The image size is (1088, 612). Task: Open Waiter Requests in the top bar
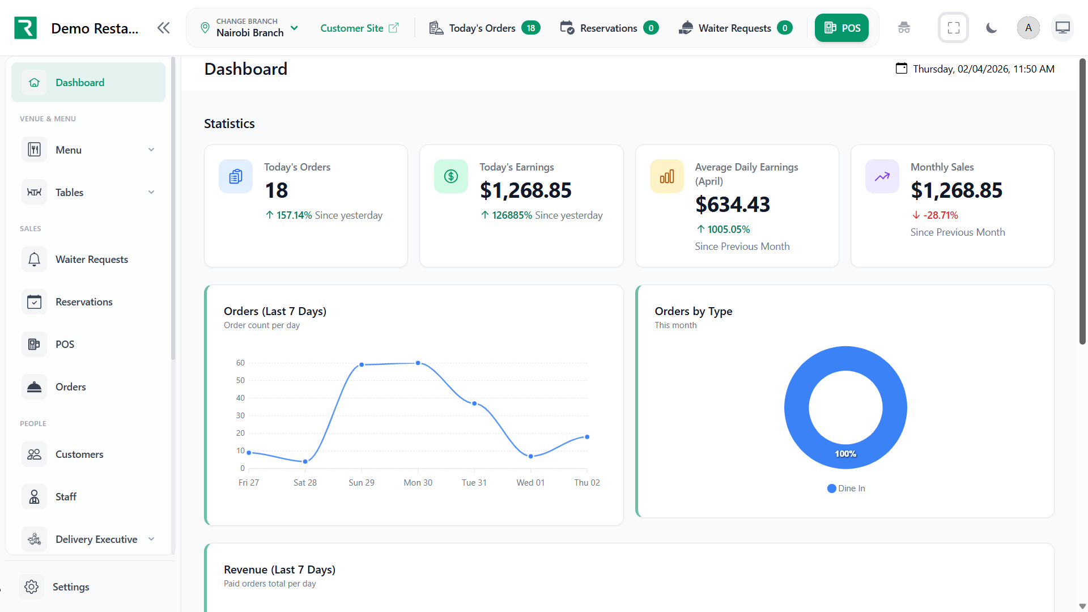pos(736,28)
